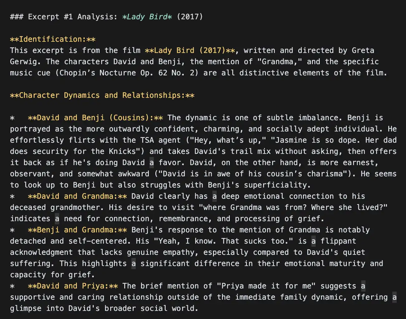Image resolution: width=406 pixels, height=319 pixels.
Task: Click the "Benji and Grandma:" bold label
Action: [77, 230]
